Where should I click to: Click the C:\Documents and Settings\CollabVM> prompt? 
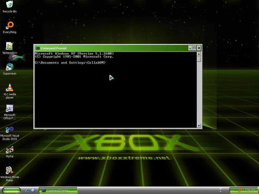70,63
